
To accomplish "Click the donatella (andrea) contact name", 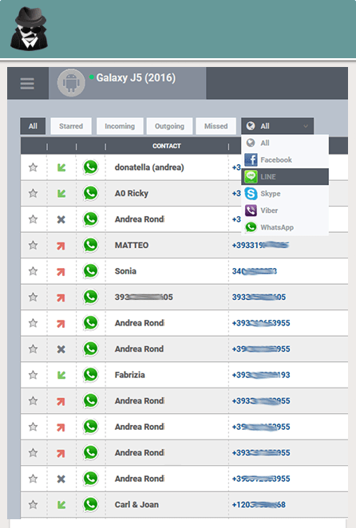I will coord(149,167).
